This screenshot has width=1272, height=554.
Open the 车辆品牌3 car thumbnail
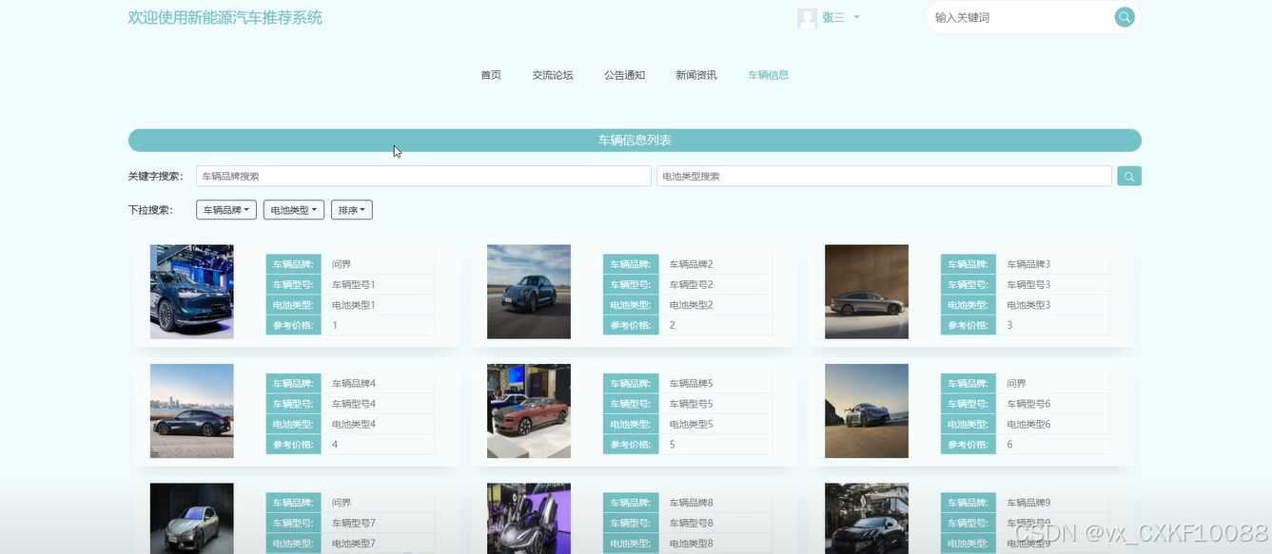coord(867,292)
